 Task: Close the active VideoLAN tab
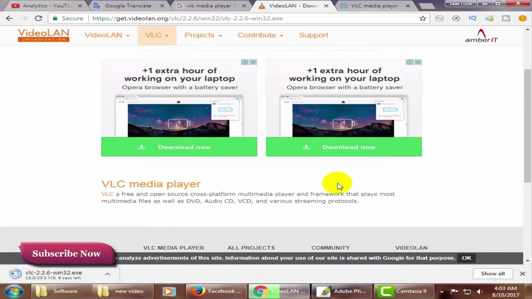(x=326, y=6)
